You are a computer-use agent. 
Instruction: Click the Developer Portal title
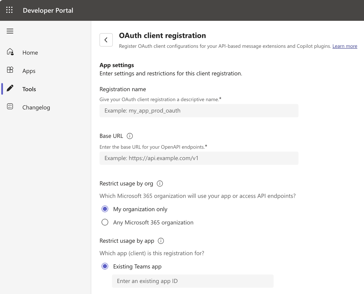(48, 10)
